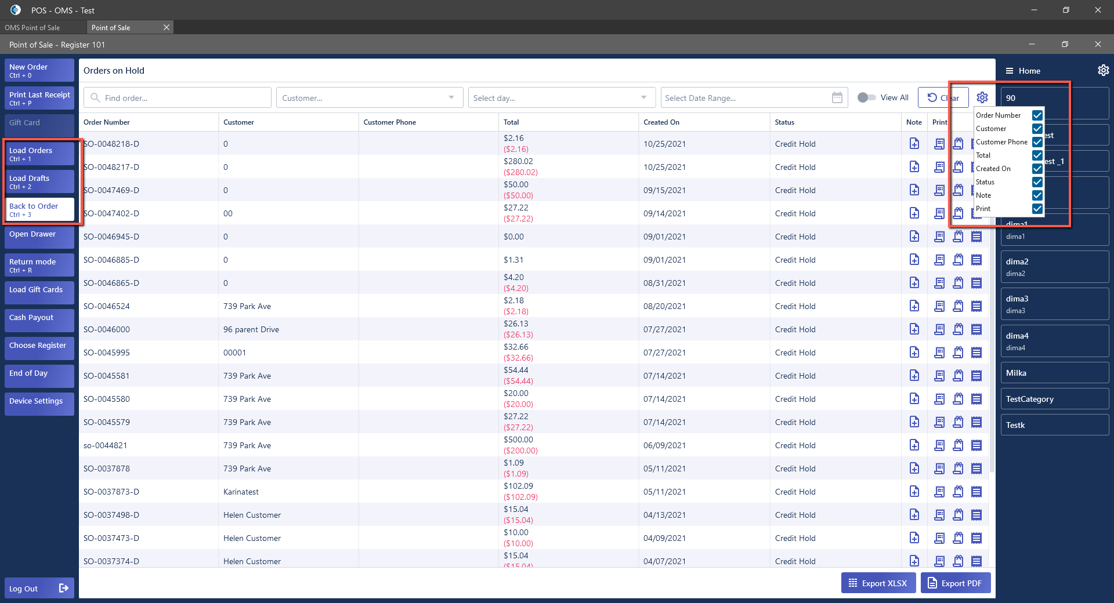Expand the Customer dropdown filter
This screenshot has width=1114, height=603.
coord(451,98)
